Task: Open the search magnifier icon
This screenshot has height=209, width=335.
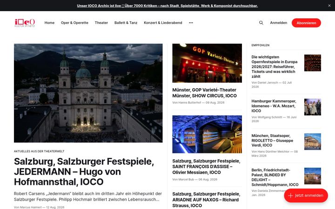Action: (261, 23)
